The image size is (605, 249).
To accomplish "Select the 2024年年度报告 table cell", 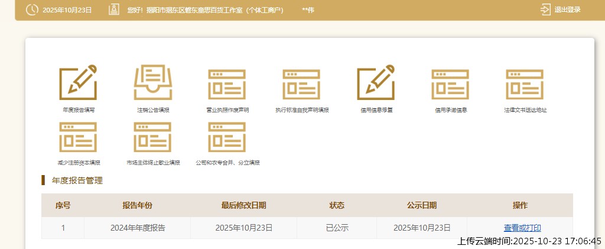I will (x=137, y=228).
